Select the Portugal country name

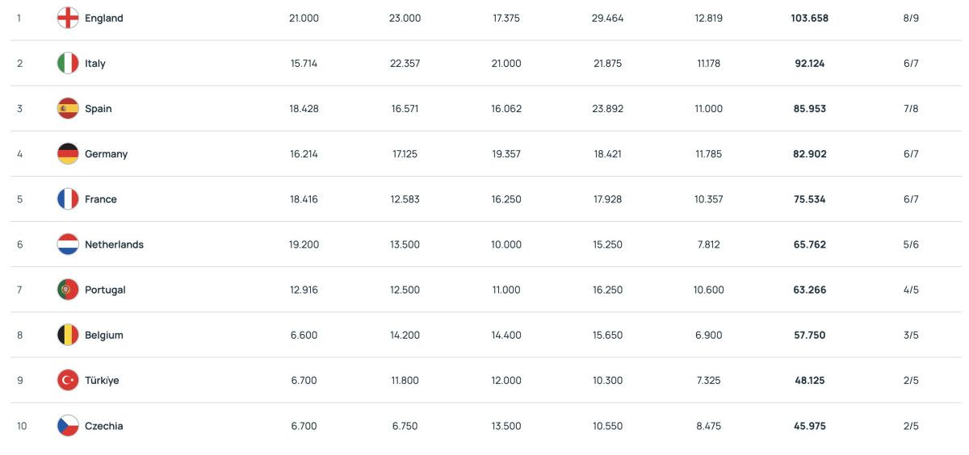[x=105, y=290]
